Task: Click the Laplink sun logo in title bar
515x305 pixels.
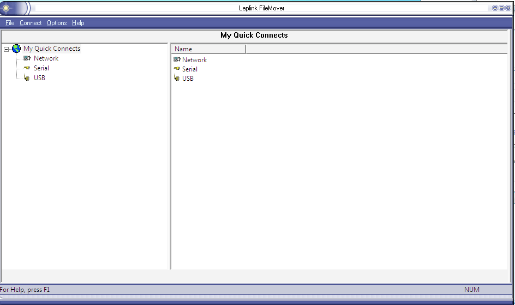Action: (6, 8)
